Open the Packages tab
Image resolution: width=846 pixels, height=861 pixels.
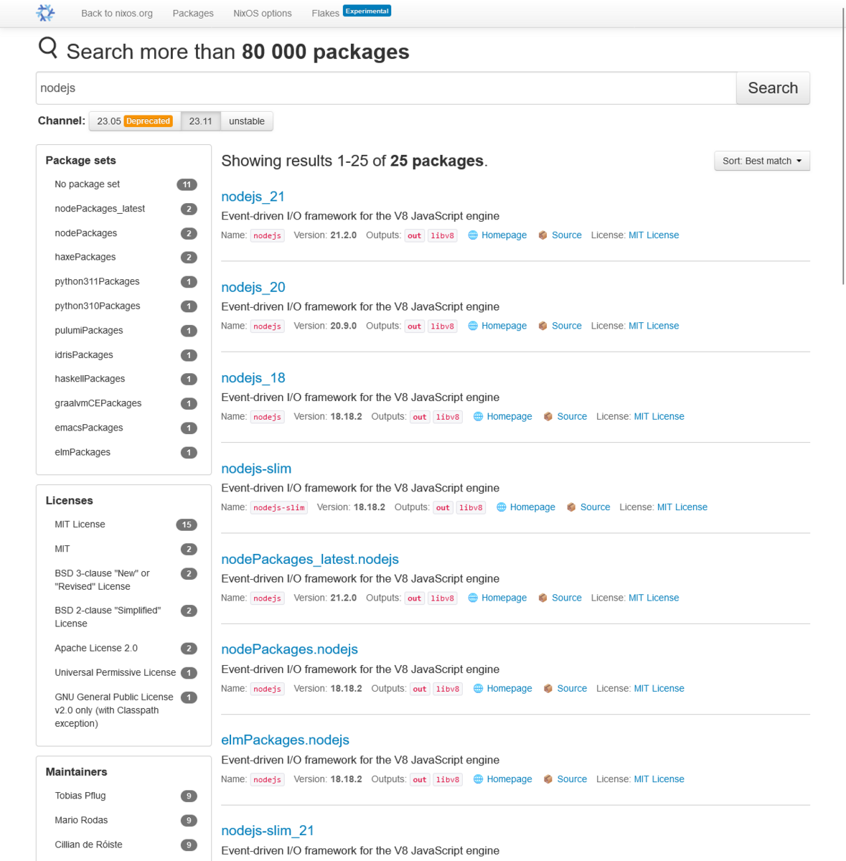point(193,13)
